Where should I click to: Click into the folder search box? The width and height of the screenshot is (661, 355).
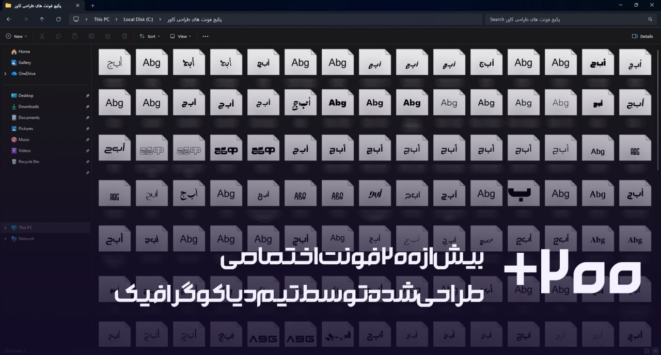tap(570, 20)
